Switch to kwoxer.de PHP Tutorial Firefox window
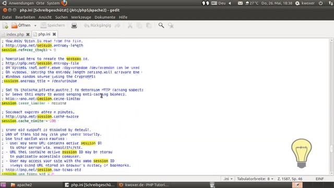This screenshot has height=188, width=334. [144, 185]
